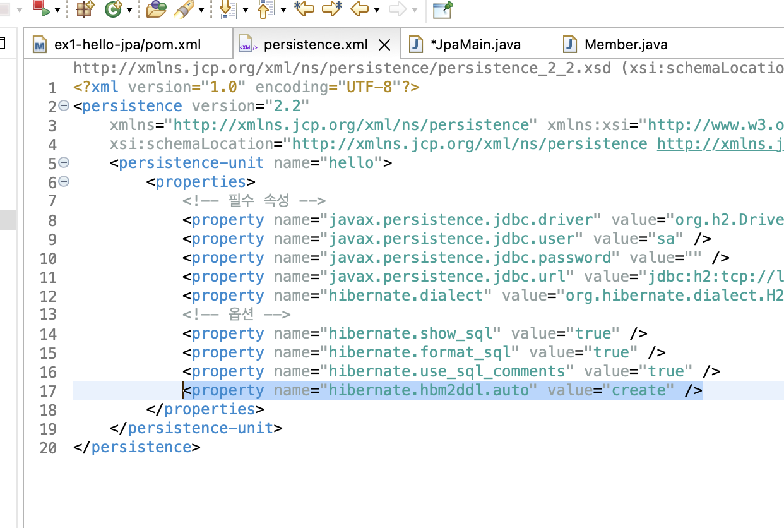Viewport: 784px width, 528px height.
Task: Click the 필수 속성 comment line
Action: pyautogui.click(x=254, y=201)
